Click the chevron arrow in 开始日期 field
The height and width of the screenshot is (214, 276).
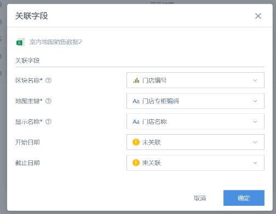[255, 142]
